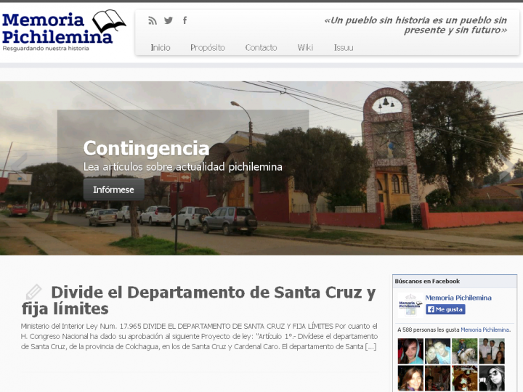Click the Facebook widget page logo
The height and width of the screenshot is (392, 523).
click(x=410, y=304)
